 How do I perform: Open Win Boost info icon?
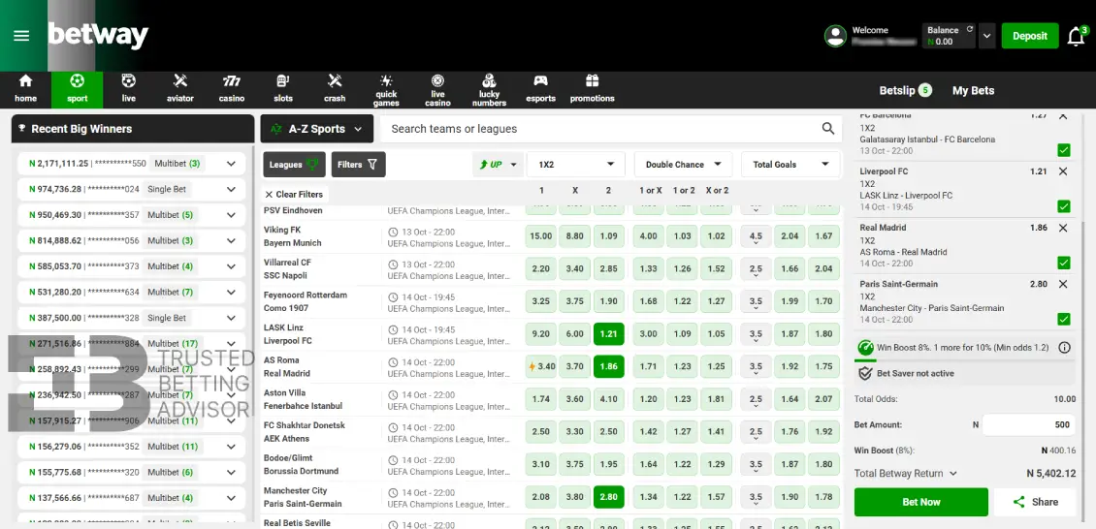click(x=1065, y=347)
